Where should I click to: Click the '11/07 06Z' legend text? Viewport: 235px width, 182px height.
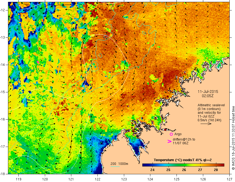[181, 143]
